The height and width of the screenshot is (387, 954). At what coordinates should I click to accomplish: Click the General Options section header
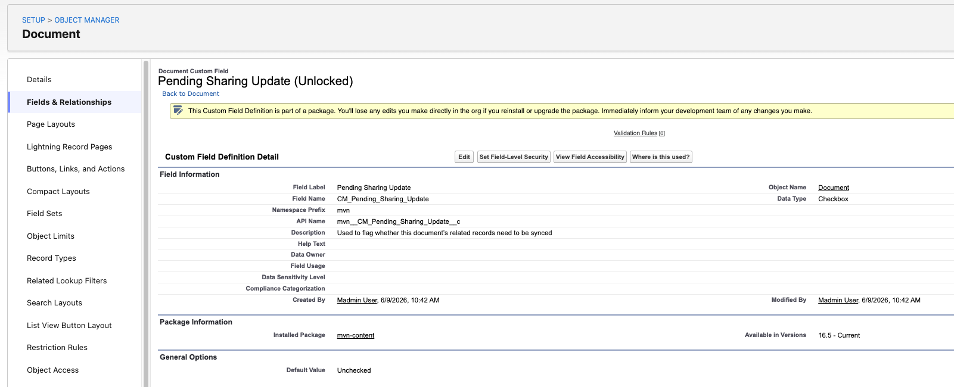188,357
